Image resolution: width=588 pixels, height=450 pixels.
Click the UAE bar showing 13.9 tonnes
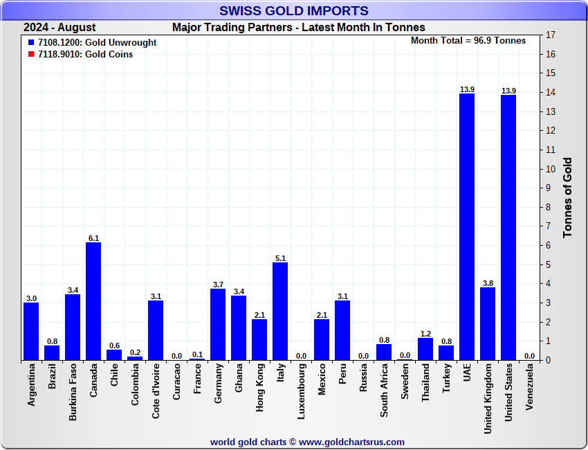coord(467,226)
